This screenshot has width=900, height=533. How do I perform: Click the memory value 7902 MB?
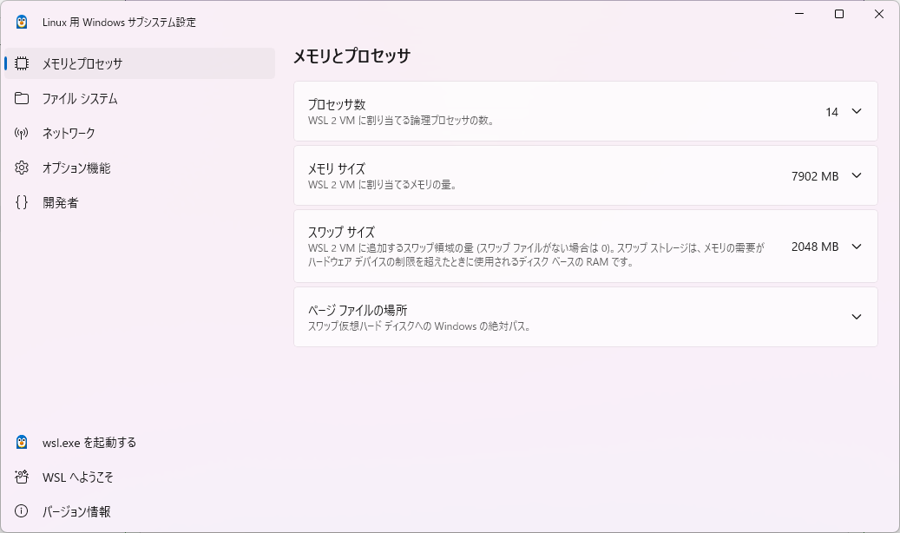[x=814, y=176]
